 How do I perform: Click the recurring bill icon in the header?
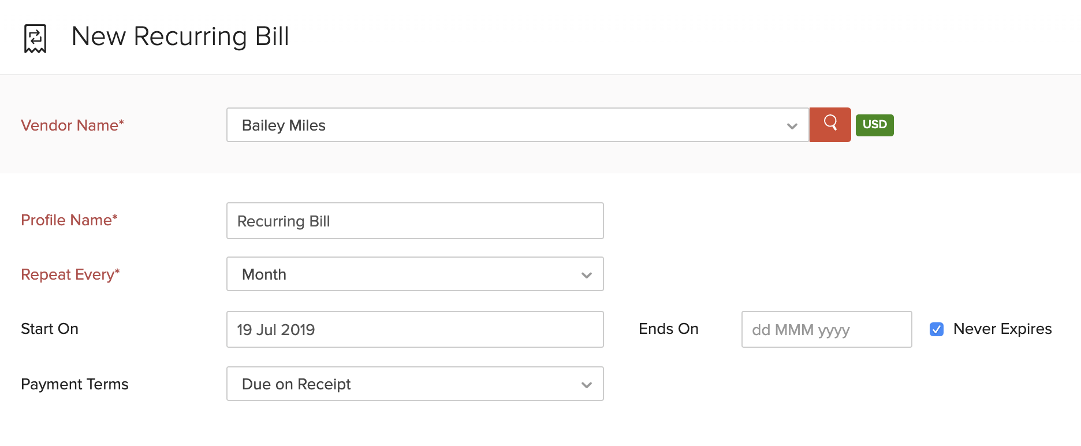(33, 37)
